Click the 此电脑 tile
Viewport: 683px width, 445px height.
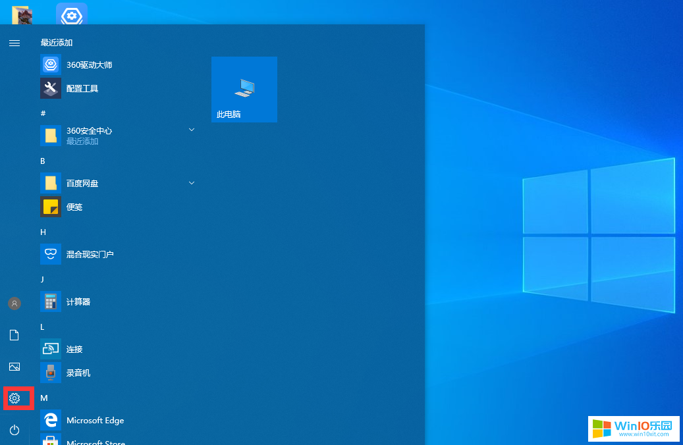coord(244,90)
